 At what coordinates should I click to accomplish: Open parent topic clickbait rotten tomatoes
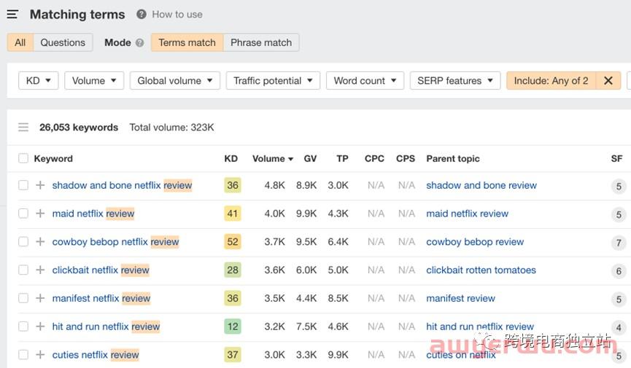(481, 270)
